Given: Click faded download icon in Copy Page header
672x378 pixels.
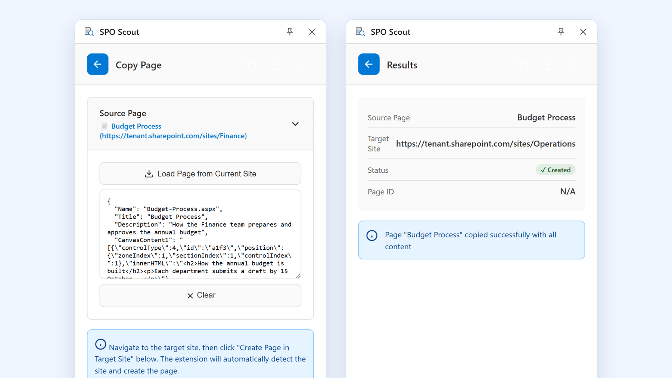Looking at the screenshot, I should pos(277,64).
